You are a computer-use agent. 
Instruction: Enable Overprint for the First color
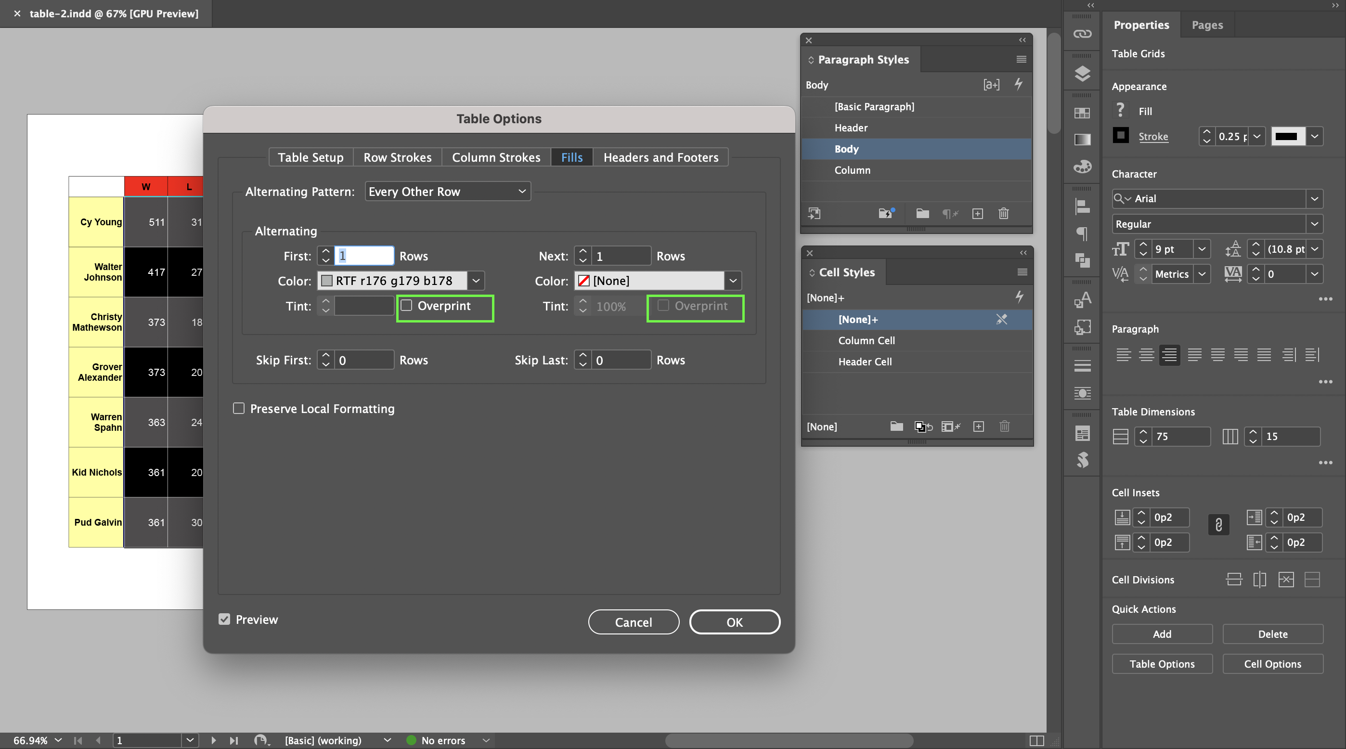[407, 306]
